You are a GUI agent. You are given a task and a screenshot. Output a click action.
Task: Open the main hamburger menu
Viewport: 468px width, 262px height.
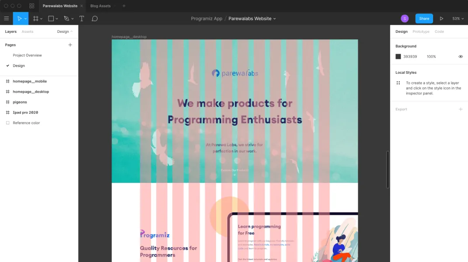click(x=6, y=18)
